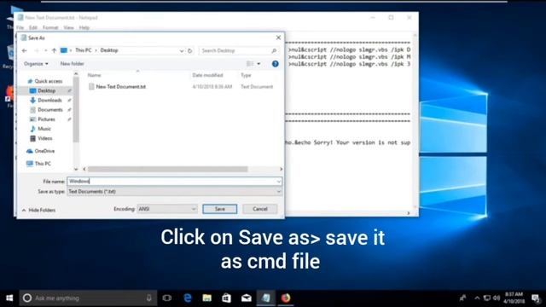Open Notepad File menu
Screen dimensions: 546x307
(x=20, y=27)
